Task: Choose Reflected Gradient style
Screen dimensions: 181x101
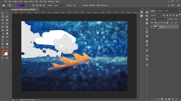Action: [x=40, y=5]
